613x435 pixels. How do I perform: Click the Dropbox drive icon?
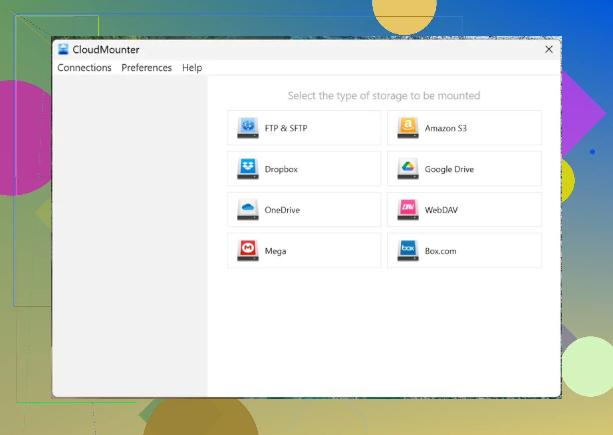248,169
